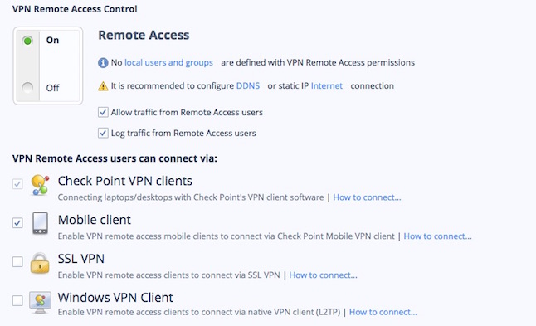Select the Off radio button
This screenshot has width=536, height=326.
coord(27,88)
